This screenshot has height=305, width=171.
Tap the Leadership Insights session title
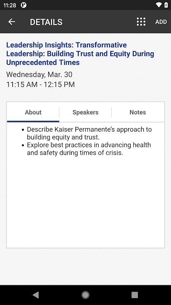(x=80, y=54)
